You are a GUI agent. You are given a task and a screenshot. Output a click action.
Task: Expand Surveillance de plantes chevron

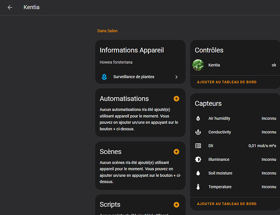pos(176,77)
